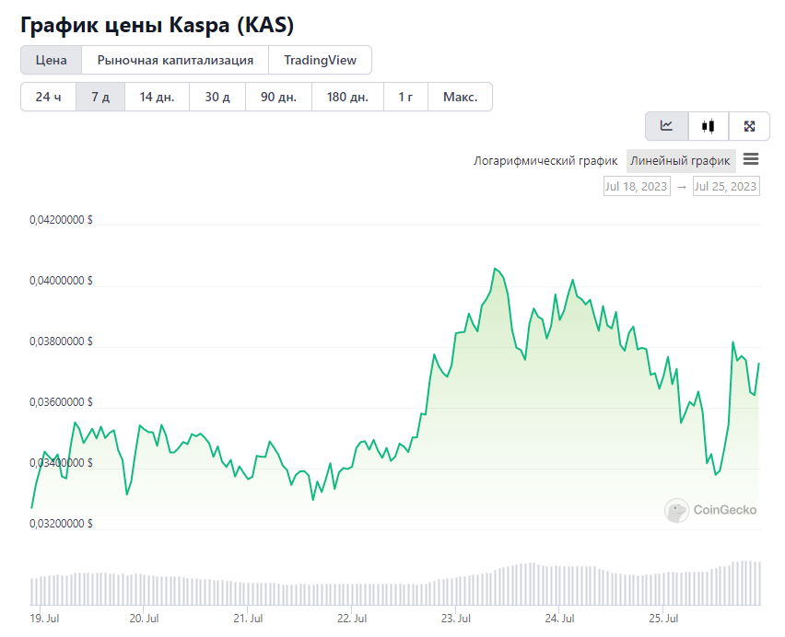Click the 22. Jul date label

[352, 619]
